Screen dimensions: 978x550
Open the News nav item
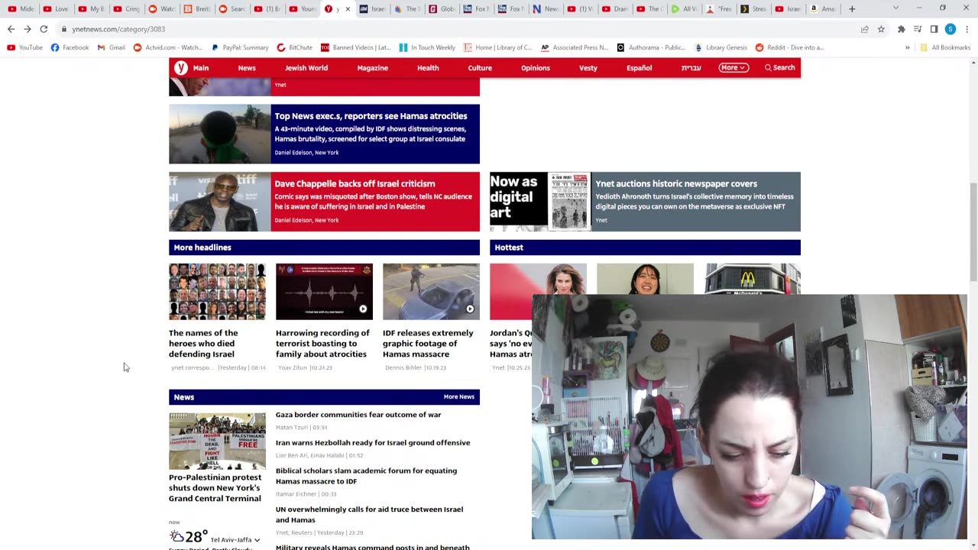point(247,68)
